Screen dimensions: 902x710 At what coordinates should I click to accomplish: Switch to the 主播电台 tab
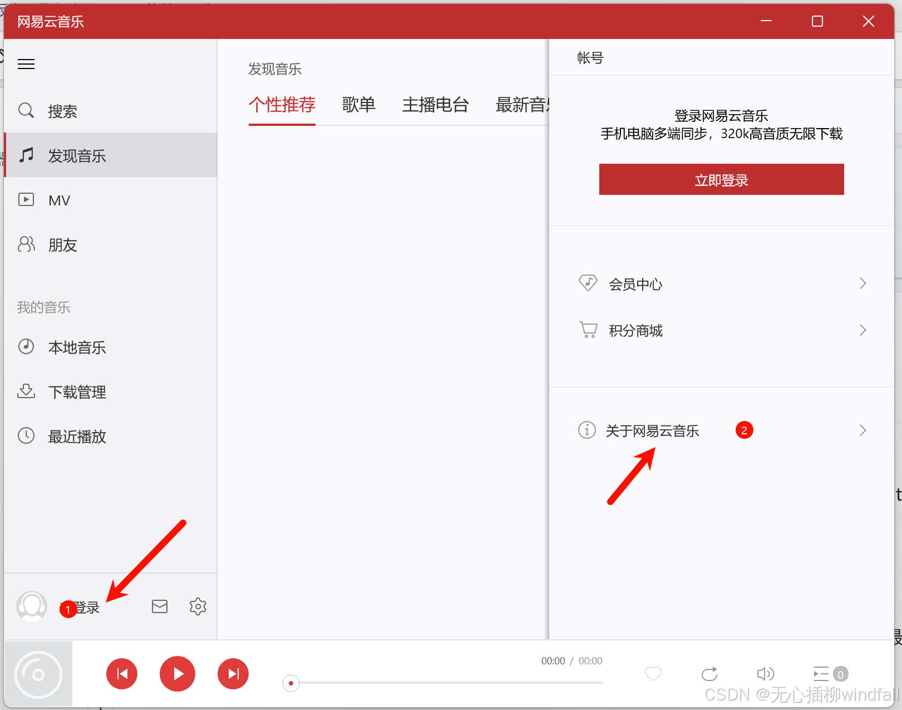coord(436,105)
